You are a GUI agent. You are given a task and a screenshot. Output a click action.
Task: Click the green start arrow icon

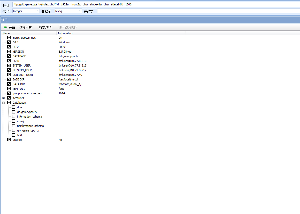(6, 27)
